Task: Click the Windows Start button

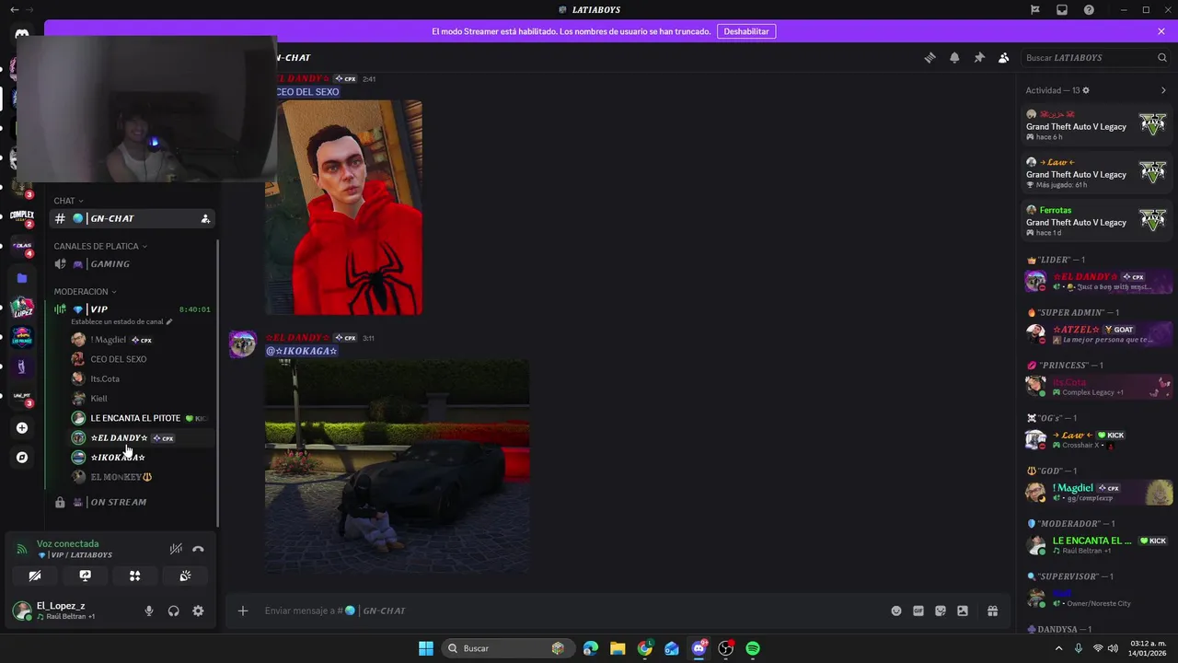Action: 426,648
